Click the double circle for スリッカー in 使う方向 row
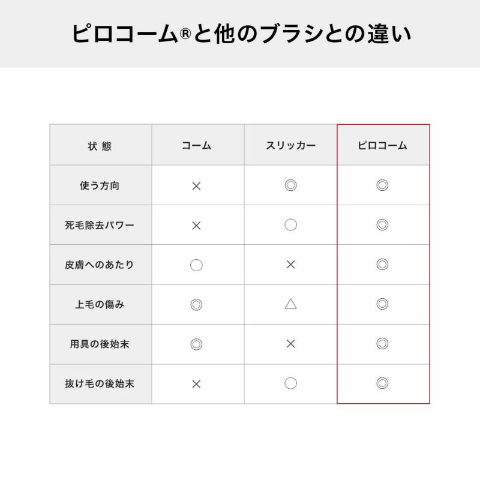 (290, 185)
